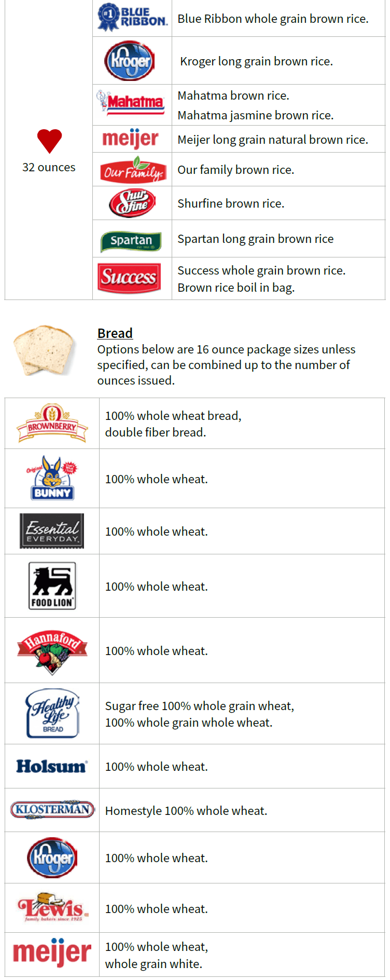Click the bread slices photo
Image resolution: width=390 pixels, height=980 pixels.
pyautogui.click(x=44, y=350)
